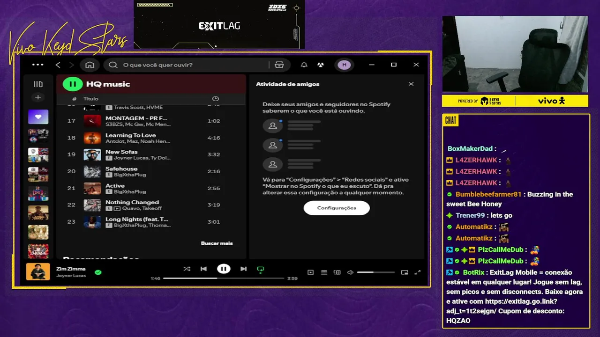Image resolution: width=600 pixels, height=337 pixels.
Task: Enter full screen player icon
Action: click(418, 272)
